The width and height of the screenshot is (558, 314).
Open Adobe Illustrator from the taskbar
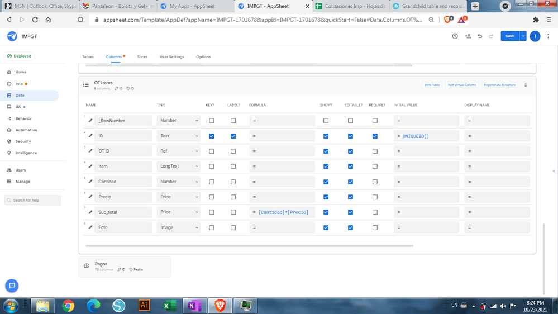(x=144, y=306)
